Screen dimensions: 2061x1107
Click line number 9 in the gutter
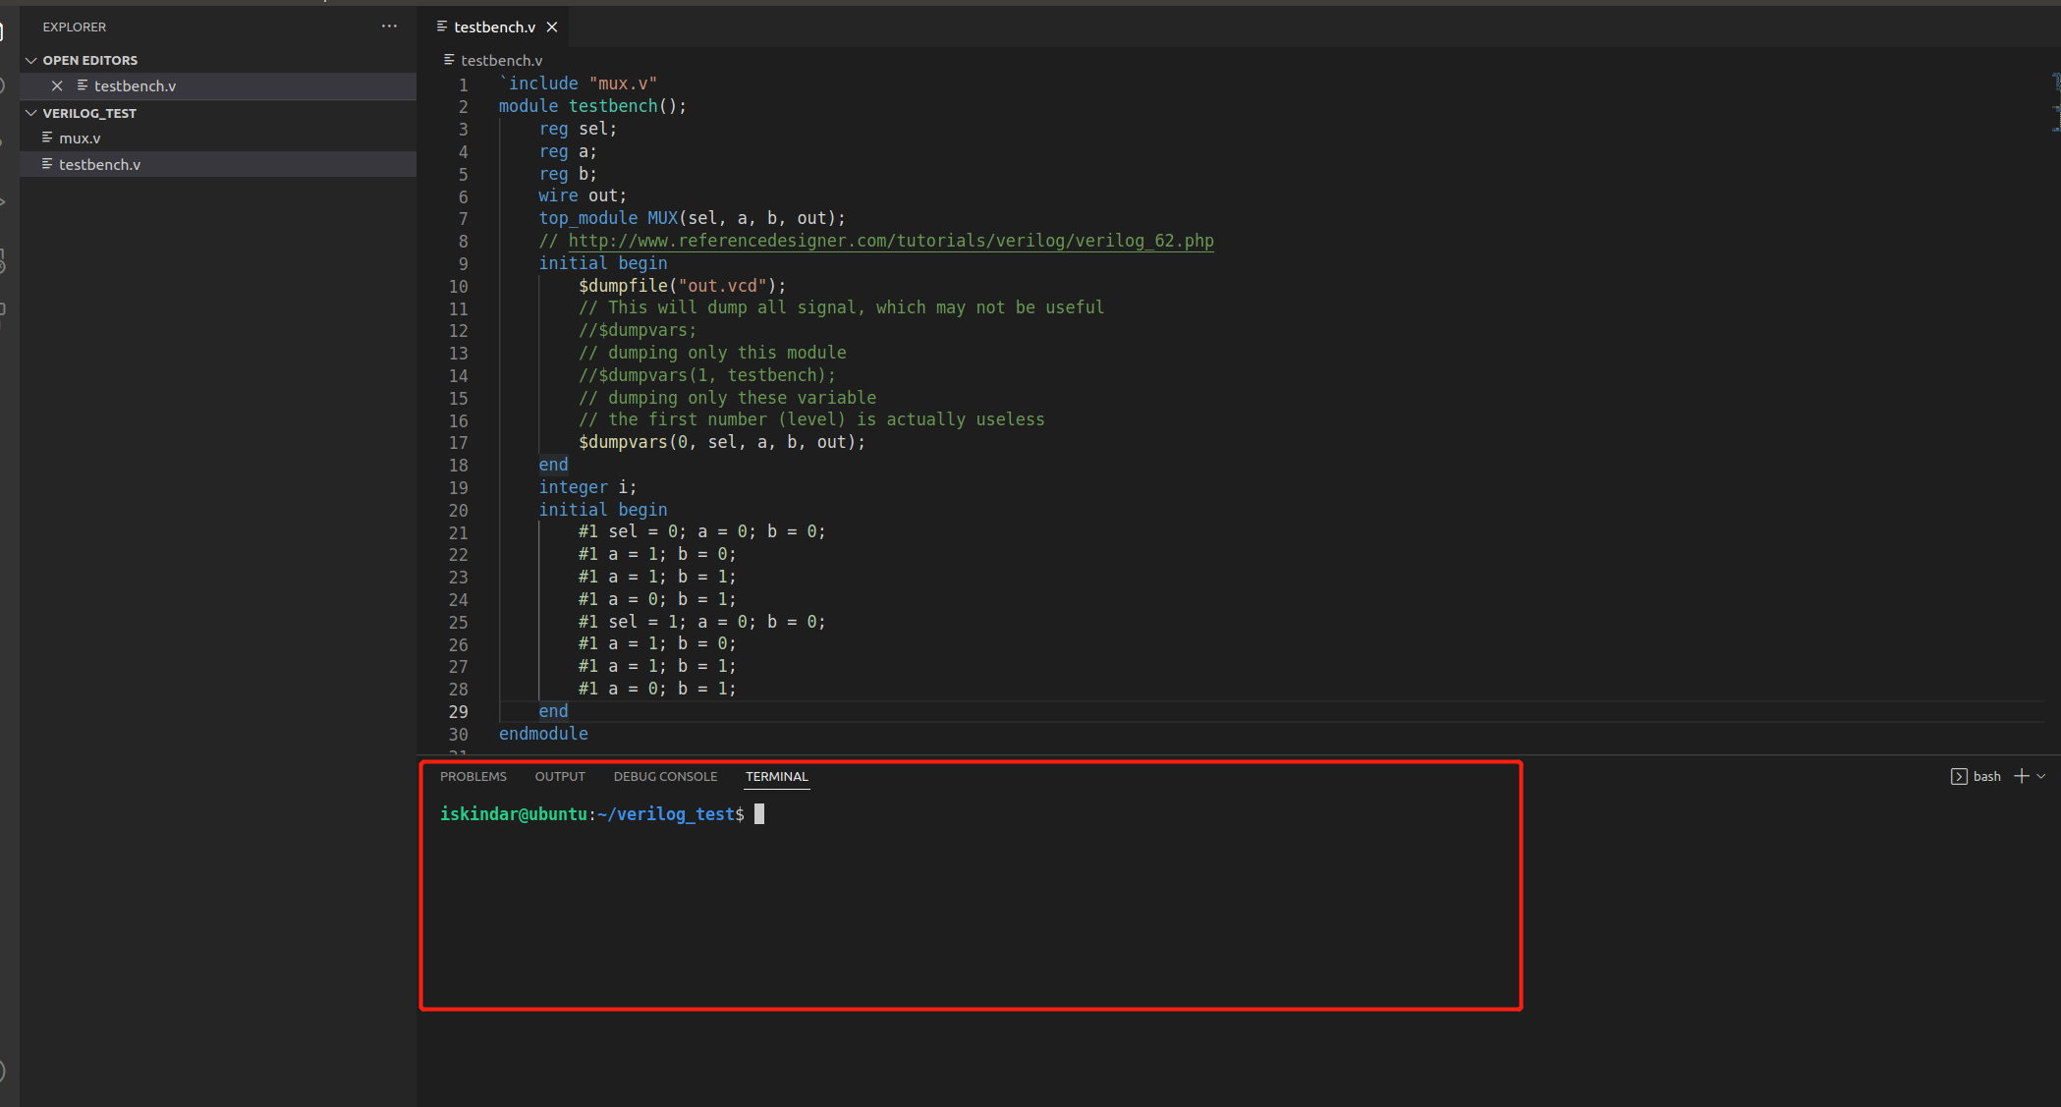[463, 264]
